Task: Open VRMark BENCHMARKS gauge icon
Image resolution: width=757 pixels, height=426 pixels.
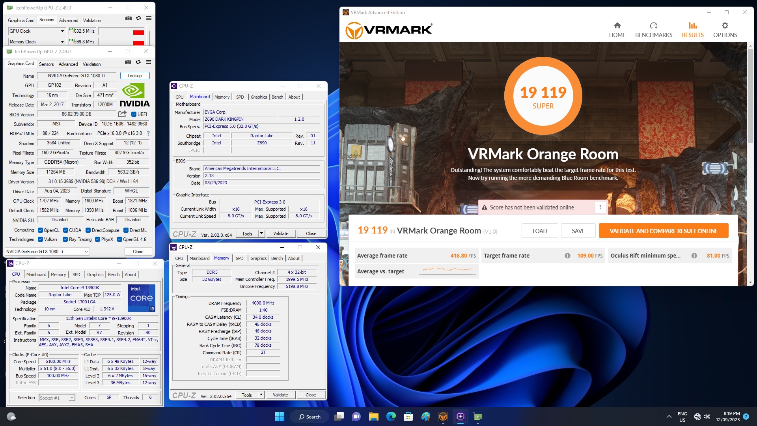Action: click(654, 26)
